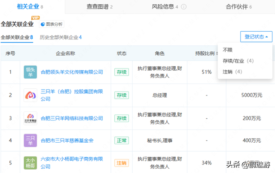Click the 三只羊网络 company logo
275x173 pixels.
point(31,118)
